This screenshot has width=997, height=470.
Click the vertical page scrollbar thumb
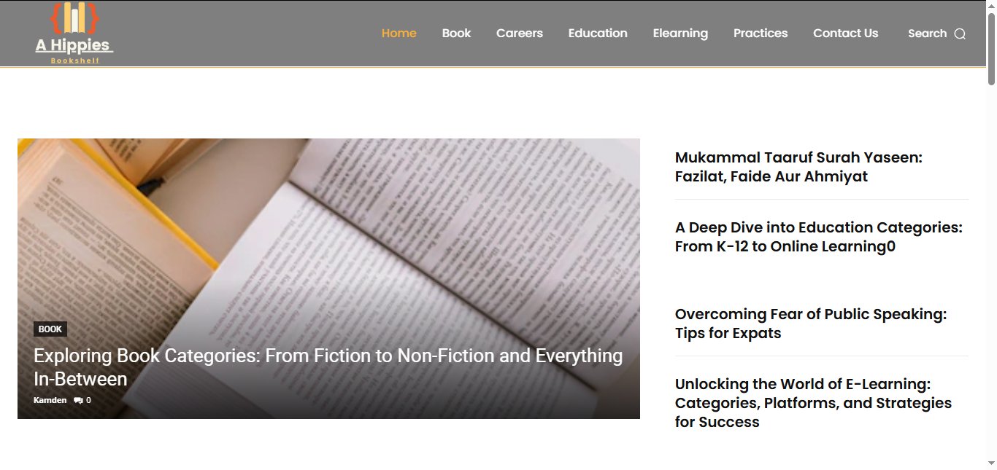[991, 50]
